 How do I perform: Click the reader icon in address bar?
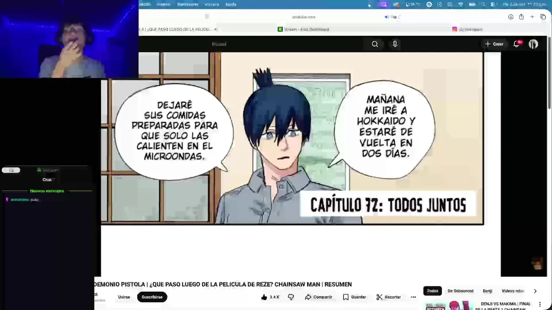[207, 17]
